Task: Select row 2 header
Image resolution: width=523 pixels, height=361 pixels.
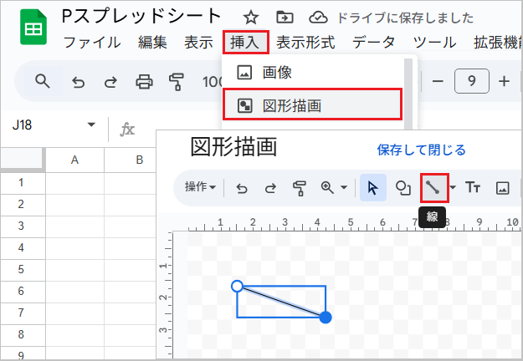Action: pyautogui.click(x=21, y=205)
